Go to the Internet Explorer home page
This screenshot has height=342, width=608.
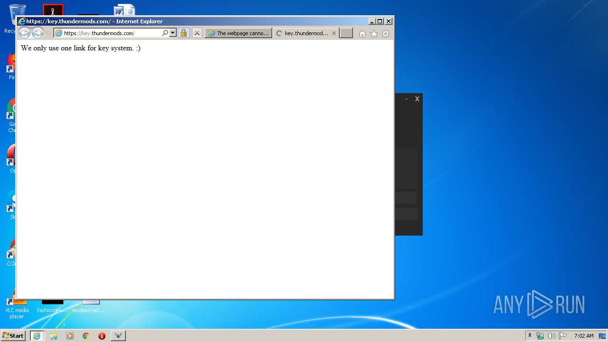(362, 34)
